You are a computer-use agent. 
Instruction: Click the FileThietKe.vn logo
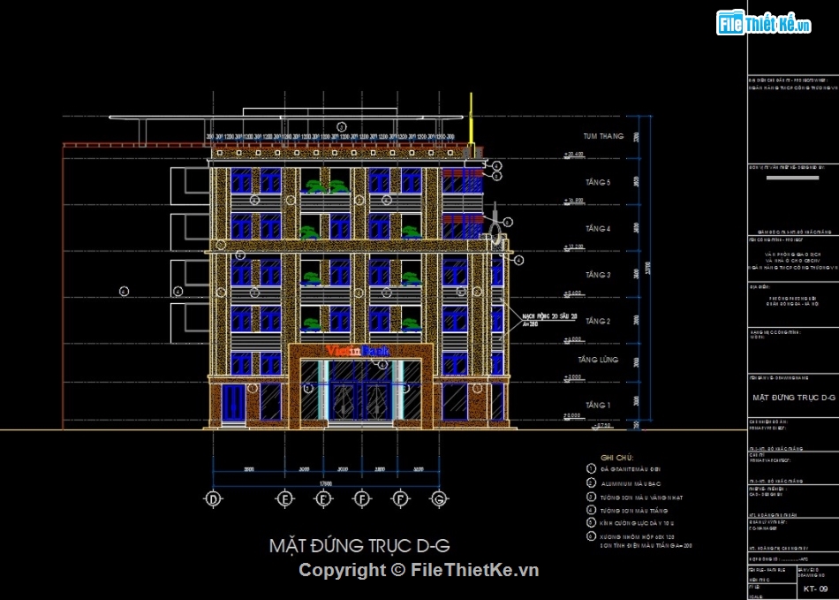click(764, 23)
